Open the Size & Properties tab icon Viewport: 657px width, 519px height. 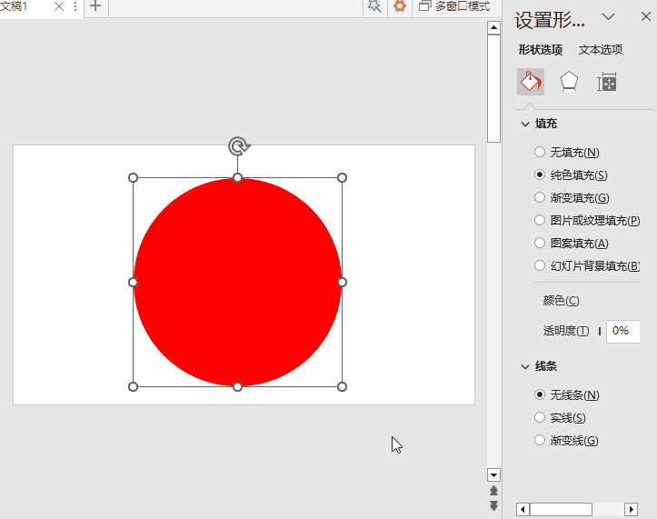coord(607,82)
